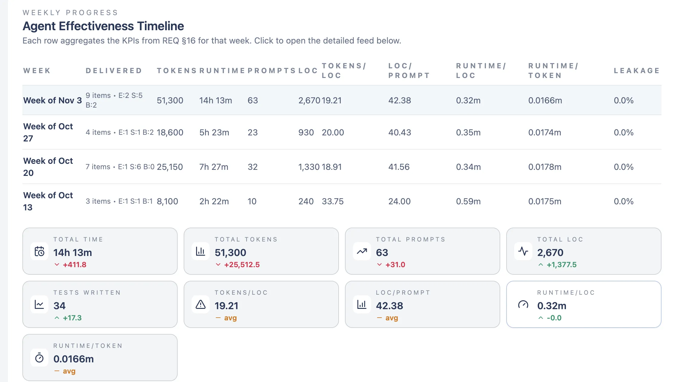
Task: Click the activity pulse icon in Total LOC card
Action: 523,251
